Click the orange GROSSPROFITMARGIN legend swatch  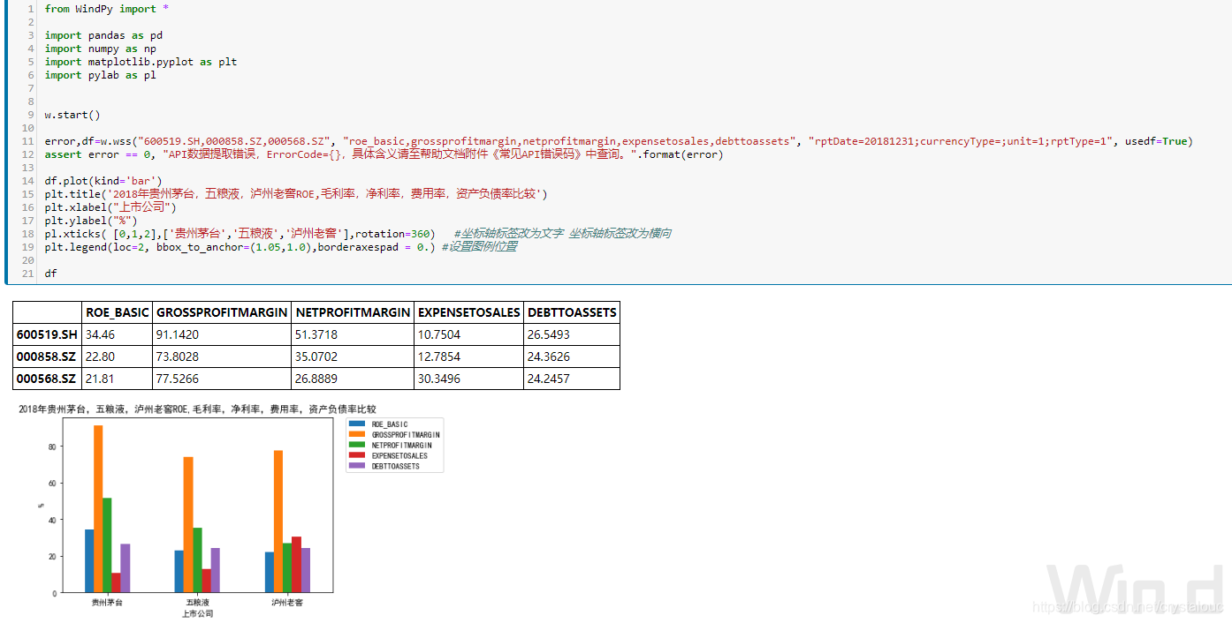click(358, 435)
